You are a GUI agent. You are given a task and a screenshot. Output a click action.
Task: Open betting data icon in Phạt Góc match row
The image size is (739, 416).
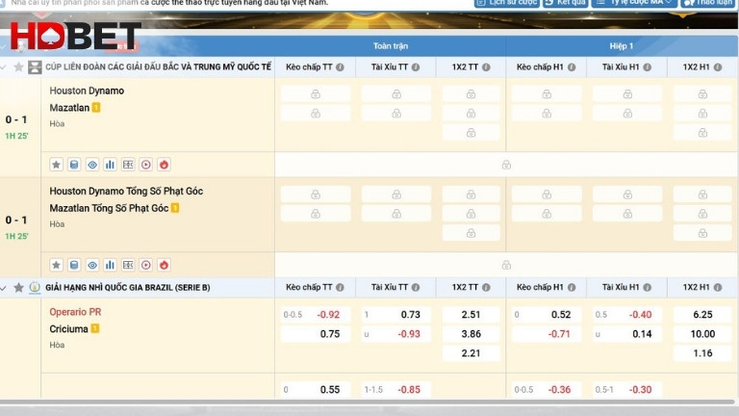pos(74,265)
